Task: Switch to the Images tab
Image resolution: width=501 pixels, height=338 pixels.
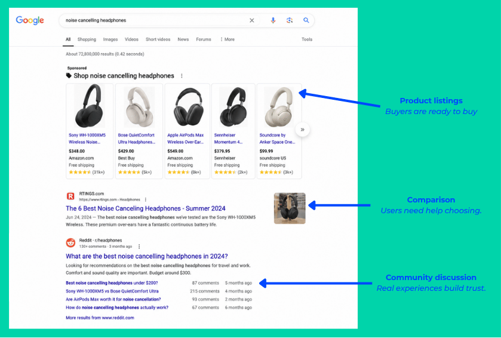Action: [110, 39]
